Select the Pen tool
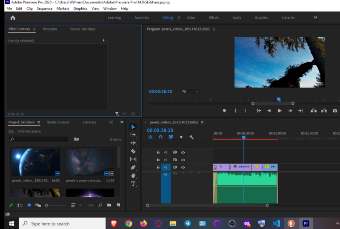Image resolution: width=340 pixels, height=229 pixels. (133, 168)
